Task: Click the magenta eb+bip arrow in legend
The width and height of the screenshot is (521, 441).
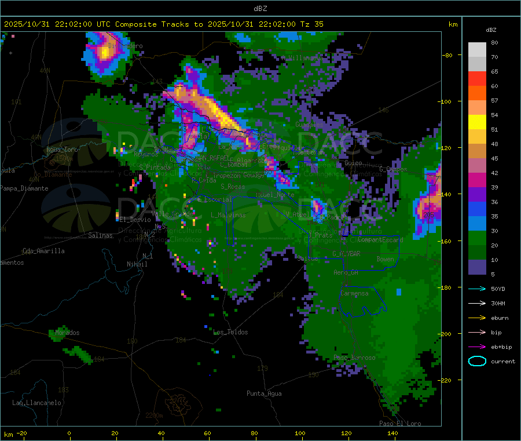Action: pos(477,347)
